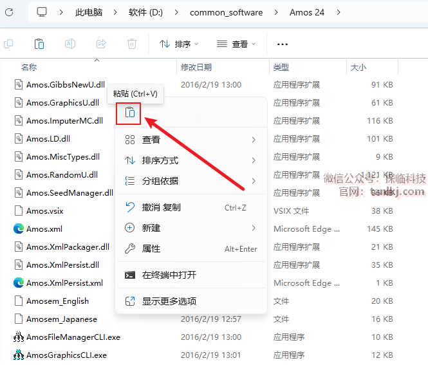Select file name AmosFileManagerCLI.exe
Viewport: 428px width, 365px height.
(x=73, y=337)
